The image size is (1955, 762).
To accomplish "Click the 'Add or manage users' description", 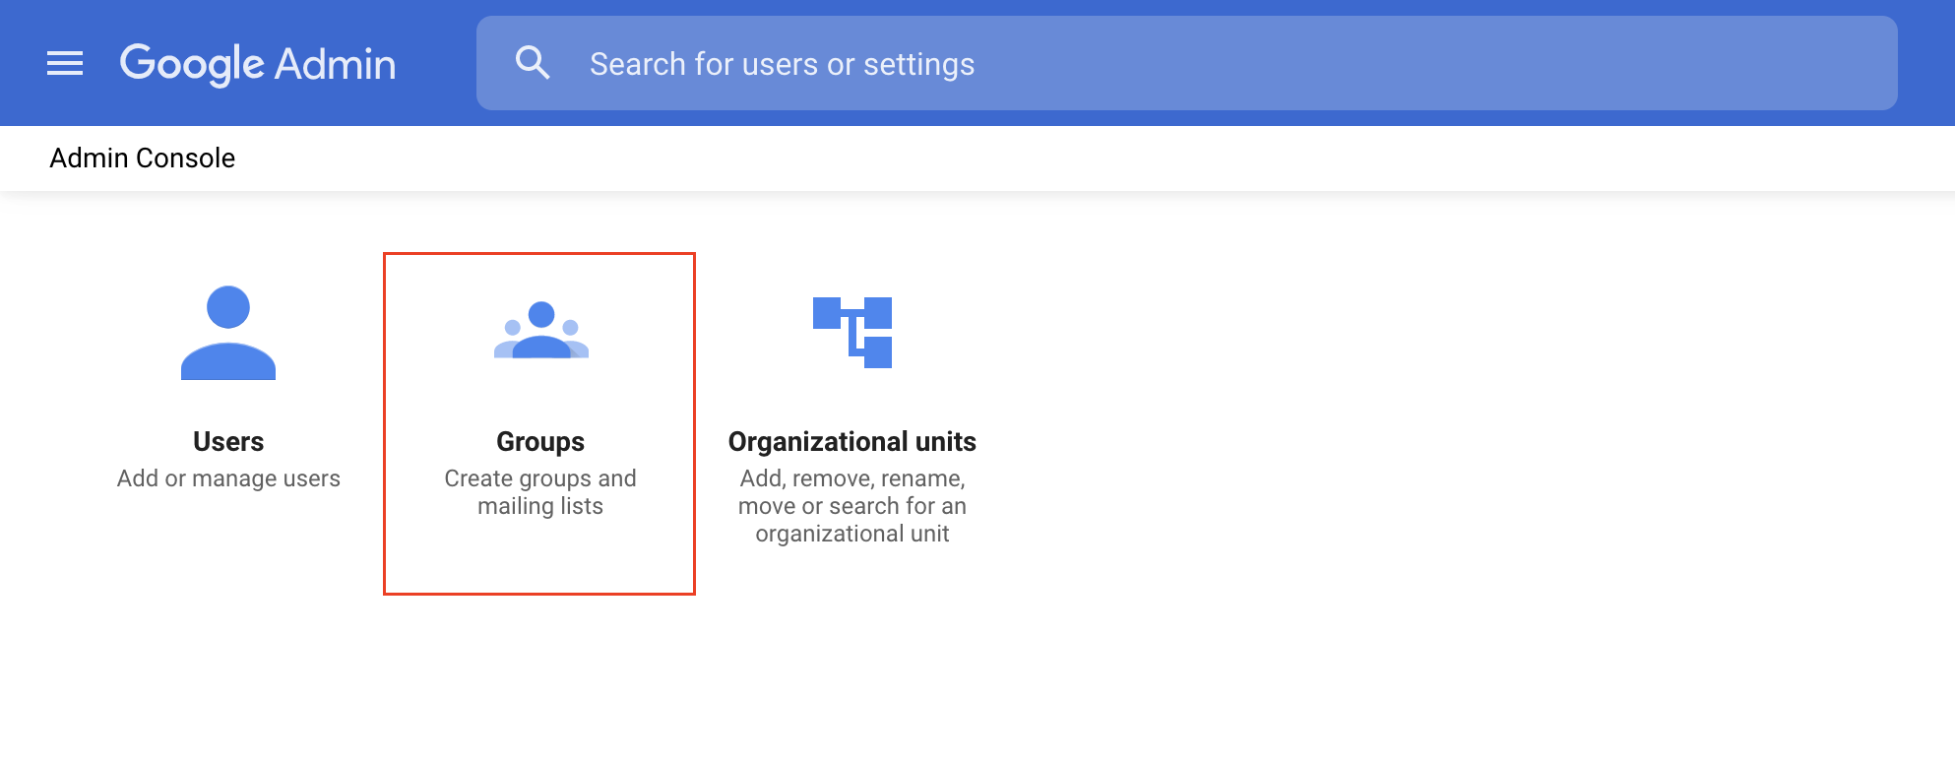I will pyautogui.click(x=228, y=478).
